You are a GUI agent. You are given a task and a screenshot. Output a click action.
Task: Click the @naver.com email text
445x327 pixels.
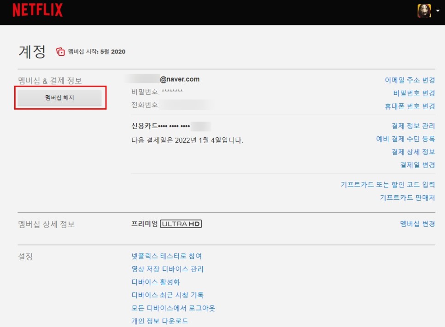coord(180,79)
